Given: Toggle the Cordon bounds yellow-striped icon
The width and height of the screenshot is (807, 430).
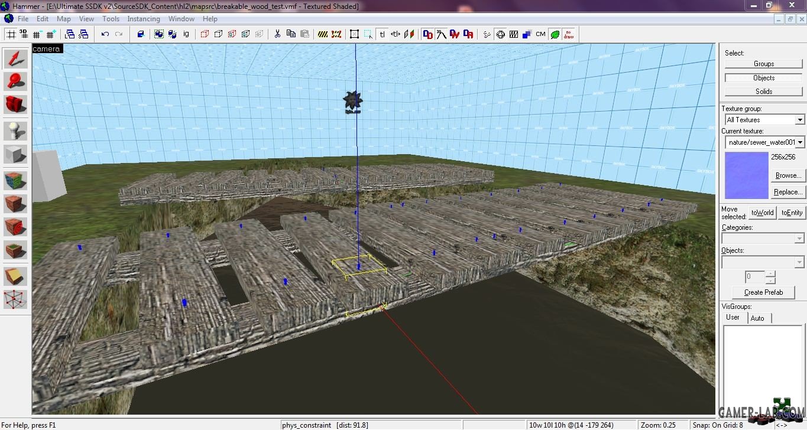Looking at the screenshot, I should 323,34.
